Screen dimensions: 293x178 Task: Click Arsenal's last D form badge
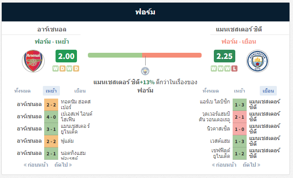pyautogui.click(x=76, y=68)
